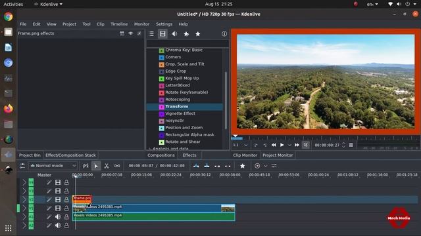Click the monitor seek ruler bar
Image resolution: width=421 pixels, height=236 pixels.
(x=325, y=138)
